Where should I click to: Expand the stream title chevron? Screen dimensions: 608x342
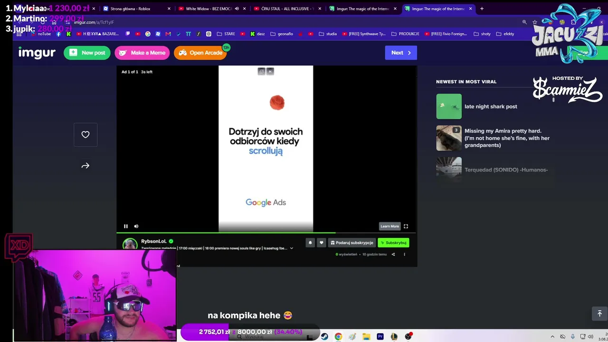tap(292, 248)
